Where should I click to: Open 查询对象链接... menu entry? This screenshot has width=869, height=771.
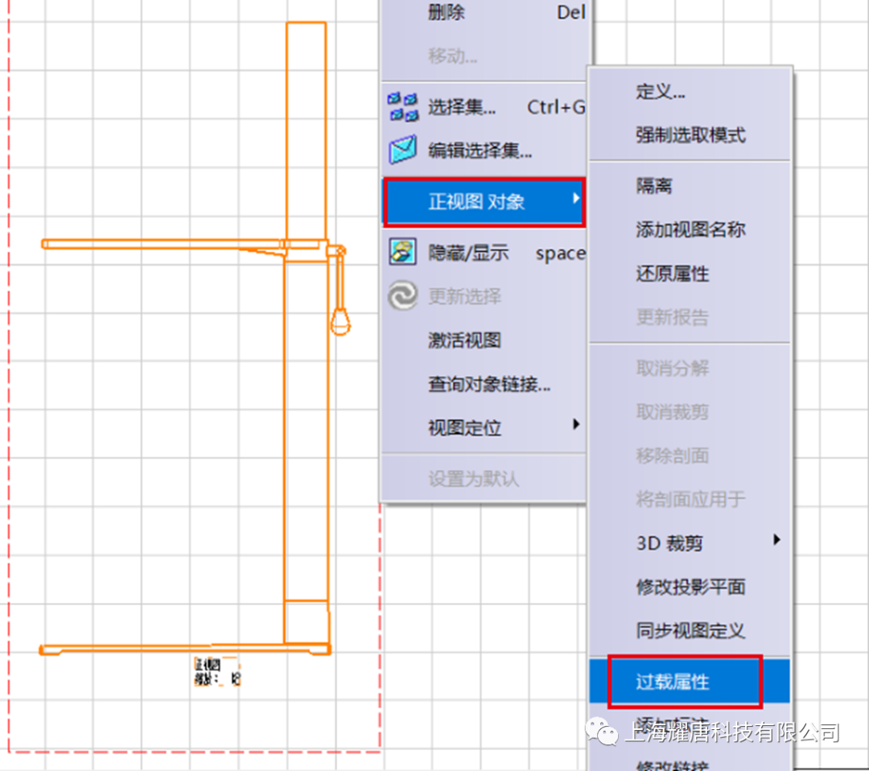point(489,385)
